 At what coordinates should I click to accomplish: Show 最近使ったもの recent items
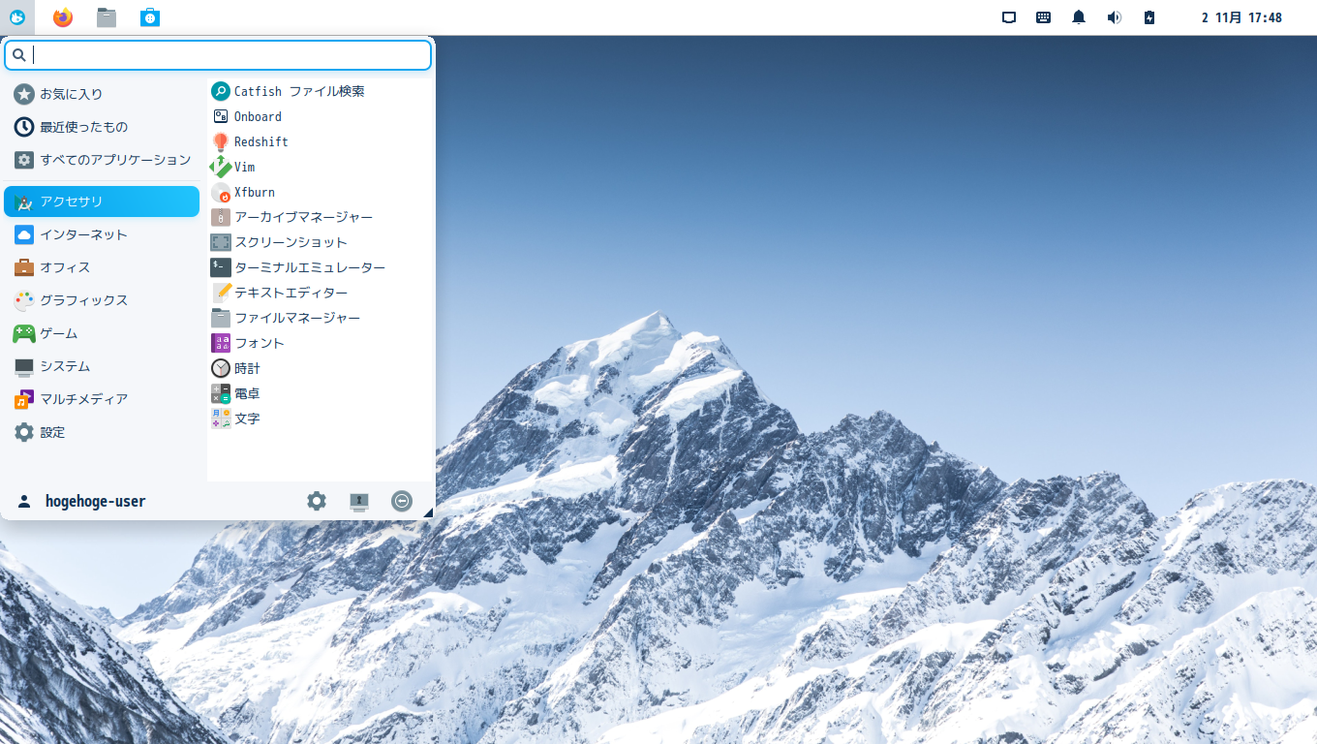pyautogui.click(x=102, y=127)
